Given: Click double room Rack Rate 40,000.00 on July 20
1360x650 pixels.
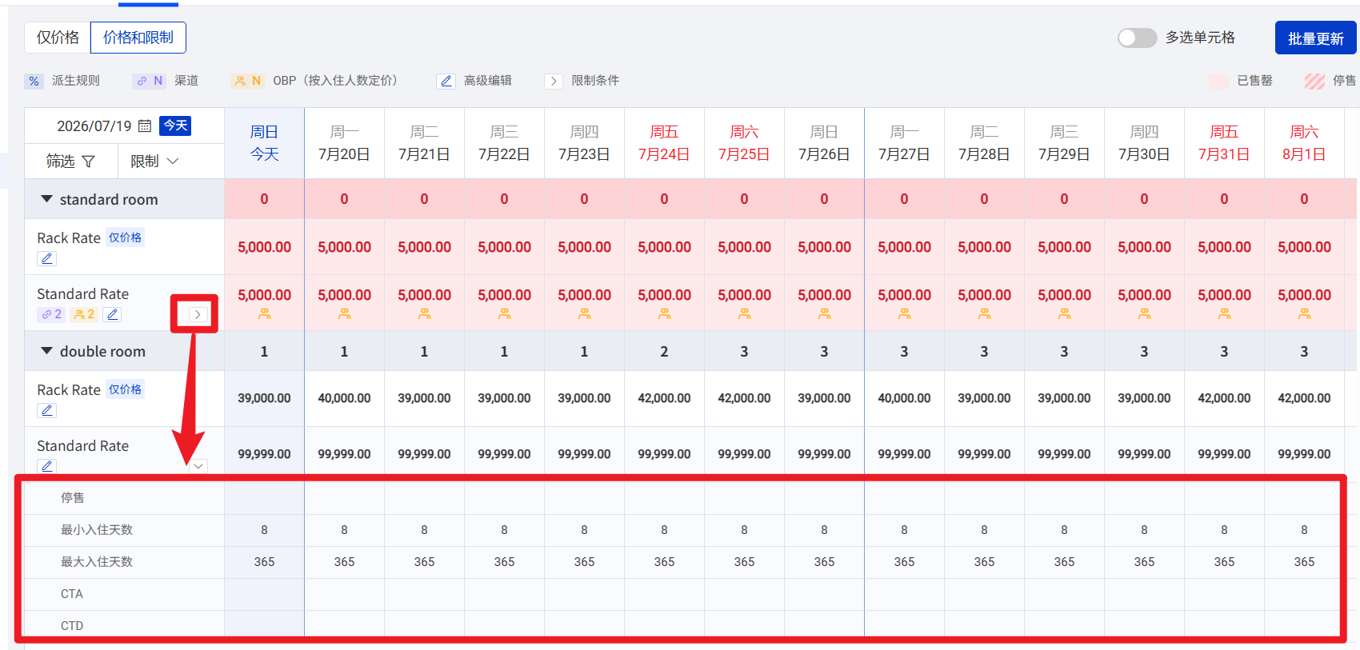Looking at the screenshot, I should [345, 398].
